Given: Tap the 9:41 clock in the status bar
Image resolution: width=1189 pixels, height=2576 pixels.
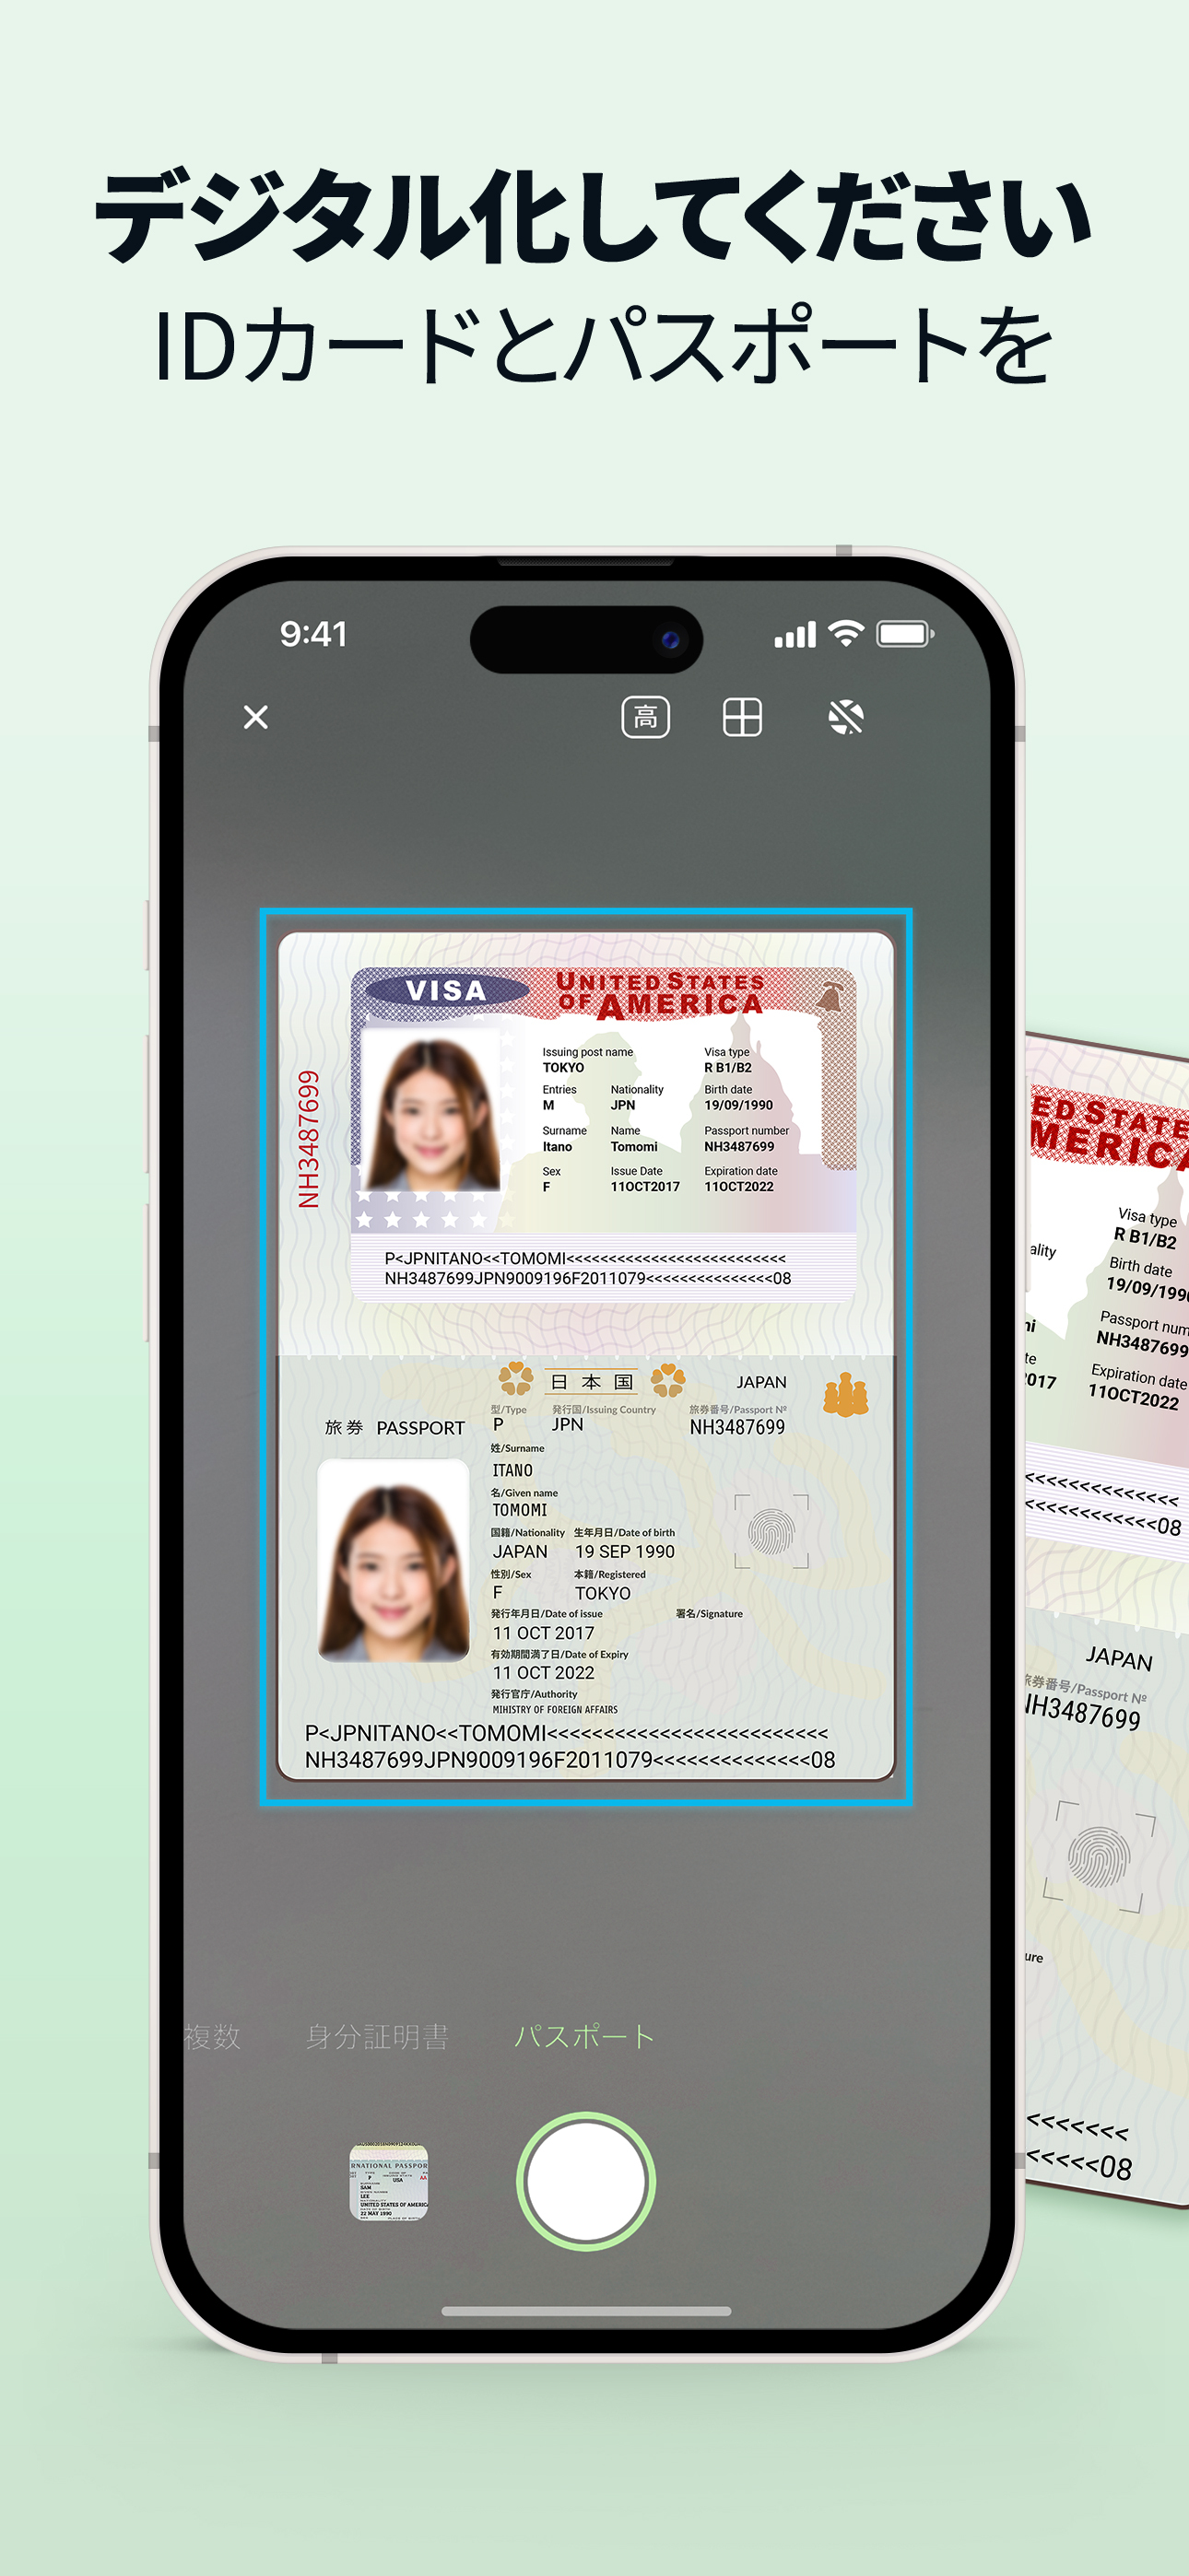Looking at the screenshot, I should tap(313, 634).
